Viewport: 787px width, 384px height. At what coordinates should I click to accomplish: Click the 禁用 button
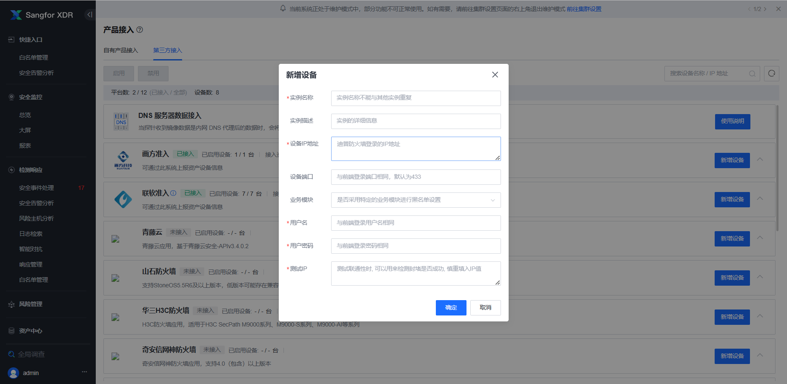pyautogui.click(x=153, y=74)
